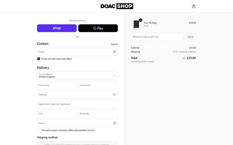Viewport: 233px width, 145px height.
Task: Pay with the Shop Pay button
Action: coord(57,28)
